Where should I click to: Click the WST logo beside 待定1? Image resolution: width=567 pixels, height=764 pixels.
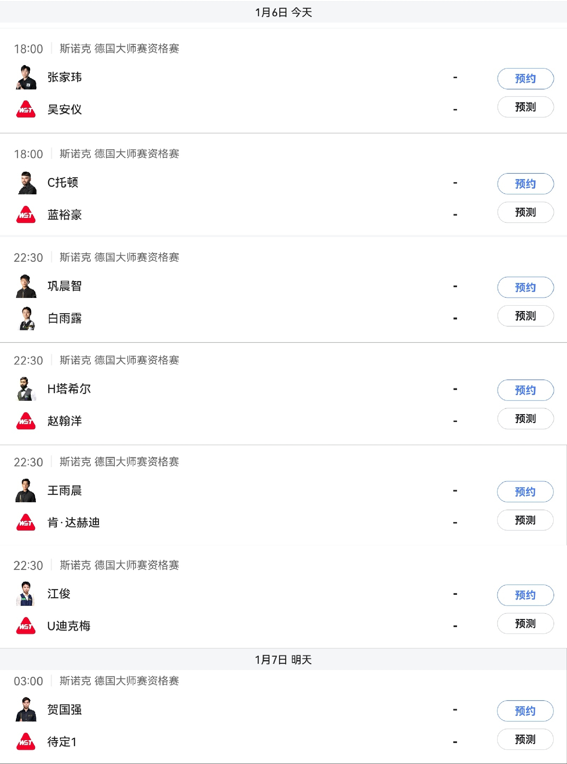click(26, 742)
